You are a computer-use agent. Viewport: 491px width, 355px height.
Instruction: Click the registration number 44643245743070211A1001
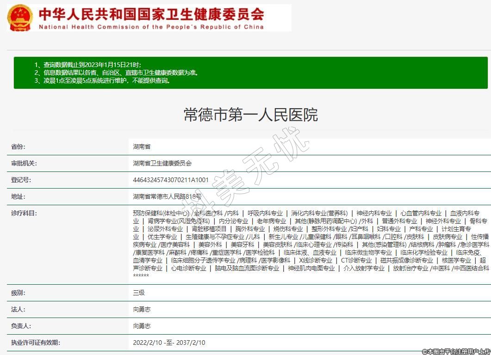(171, 180)
